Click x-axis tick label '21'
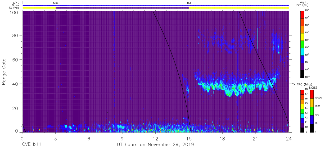 pyautogui.click(x=255, y=138)
